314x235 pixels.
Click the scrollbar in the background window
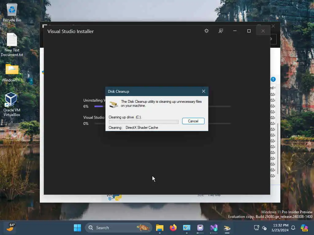point(278,148)
